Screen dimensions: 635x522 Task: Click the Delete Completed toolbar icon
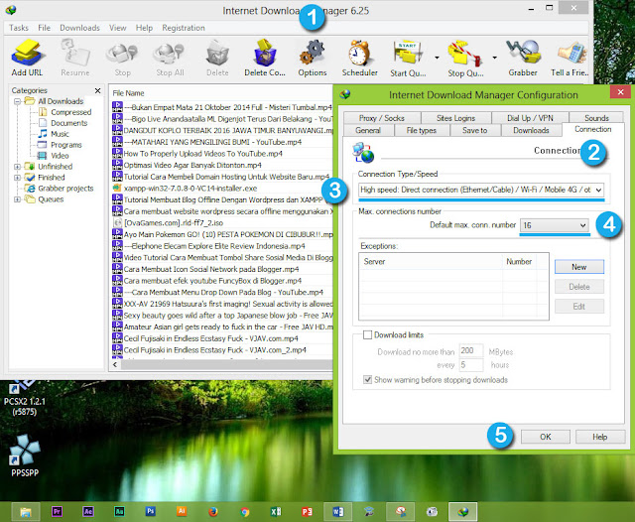(x=265, y=58)
